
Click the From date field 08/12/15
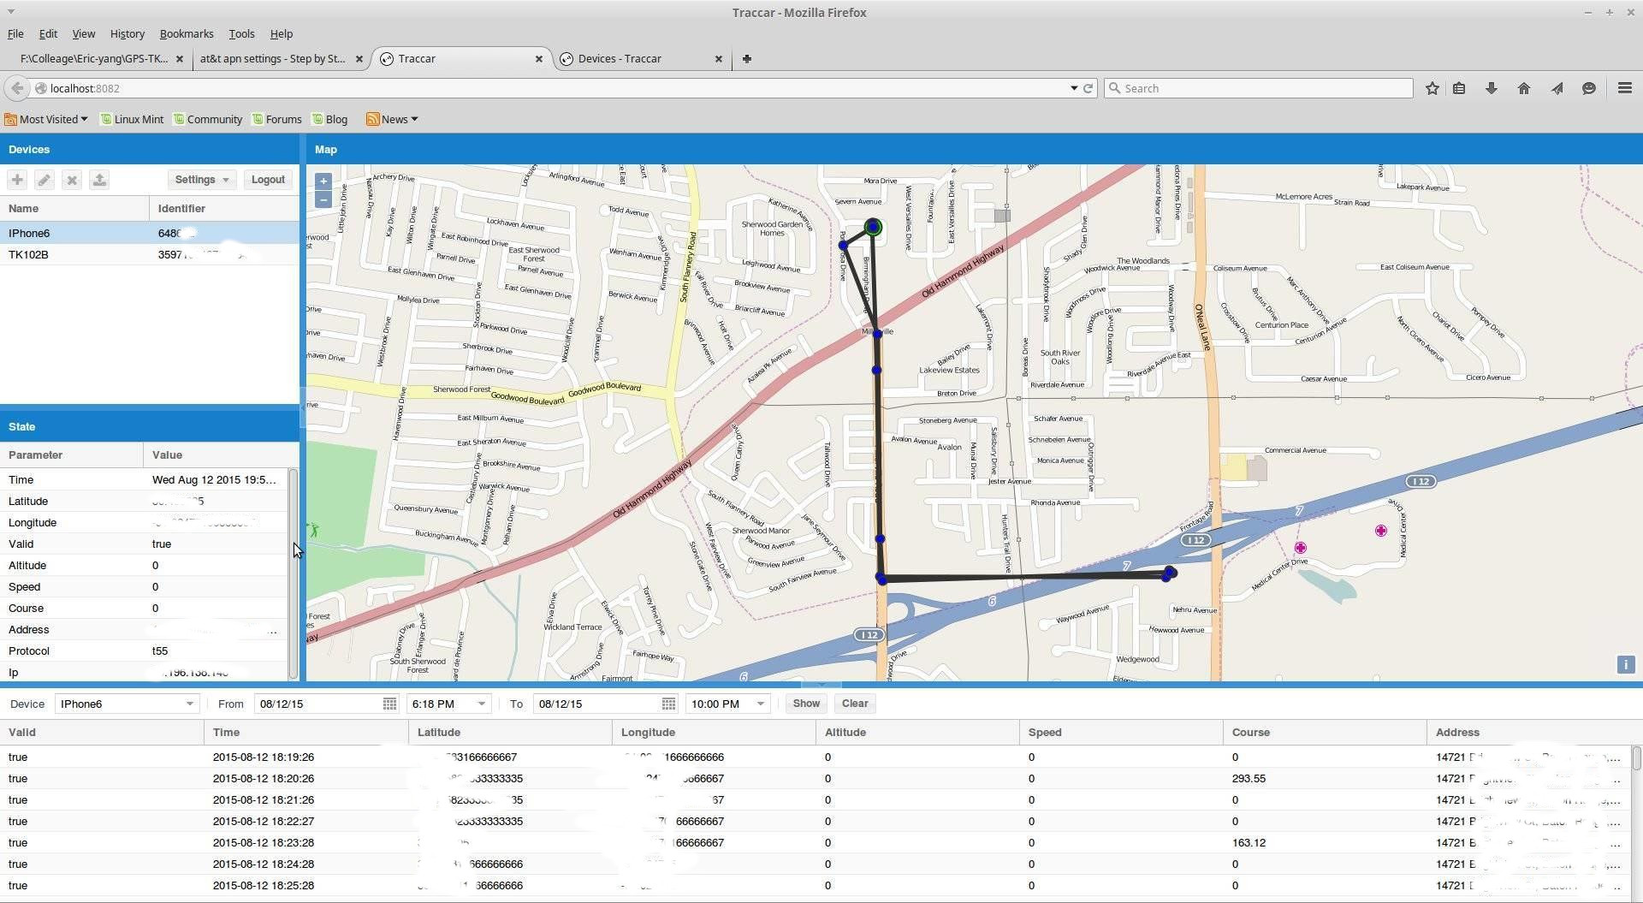[319, 704]
